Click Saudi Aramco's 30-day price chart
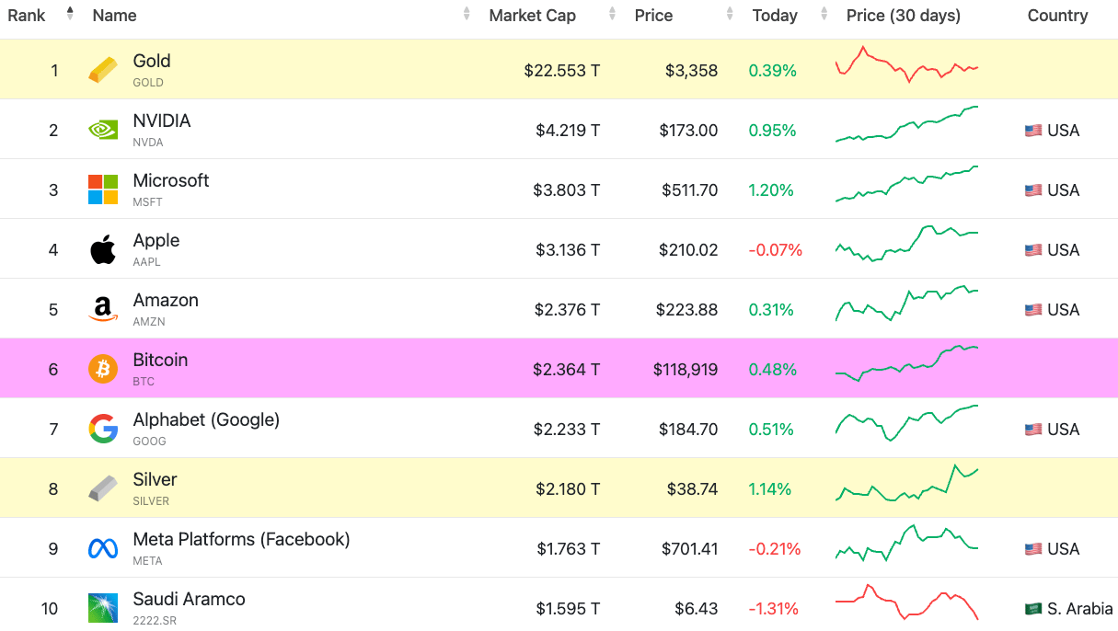Viewport: 1118px width, 631px height. coord(906,602)
